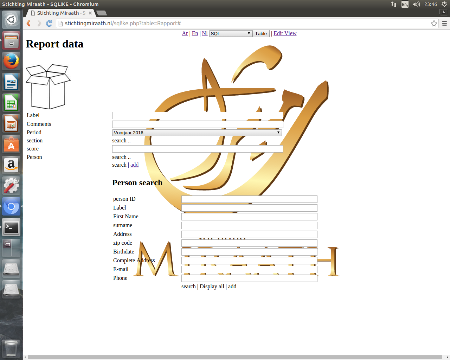Open LibreOffice Impress from the launcher
The image size is (450, 360).
(11, 123)
